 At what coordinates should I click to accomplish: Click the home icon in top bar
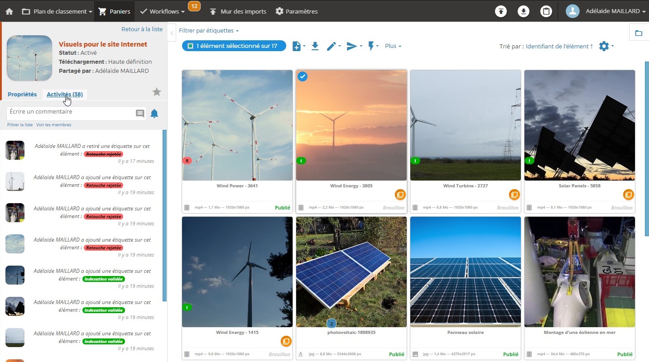click(x=9, y=11)
